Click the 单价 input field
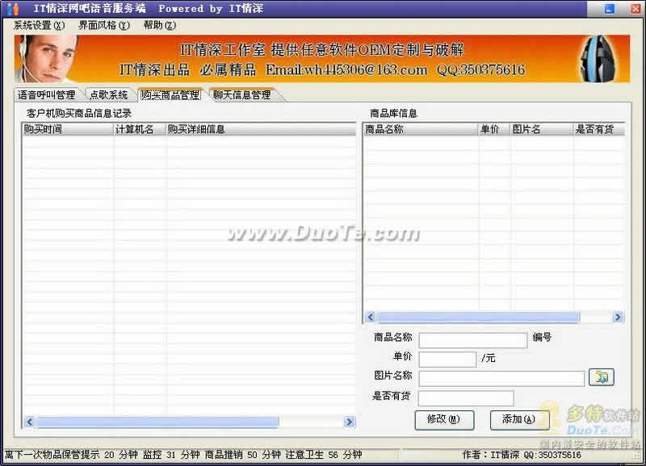This screenshot has height=466, width=646. click(x=448, y=359)
